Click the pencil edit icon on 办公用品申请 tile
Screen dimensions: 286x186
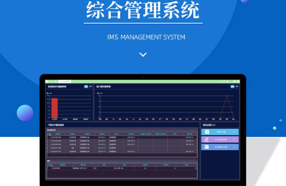pyautogui.click(x=207, y=139)
